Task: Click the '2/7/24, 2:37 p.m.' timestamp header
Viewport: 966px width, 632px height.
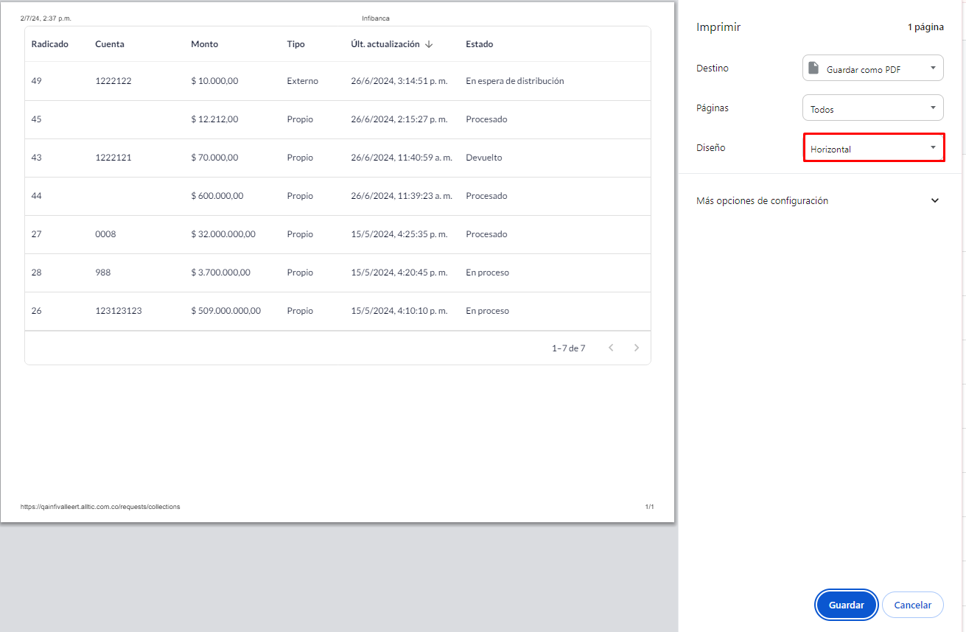Action: click(x=46, y=18)
